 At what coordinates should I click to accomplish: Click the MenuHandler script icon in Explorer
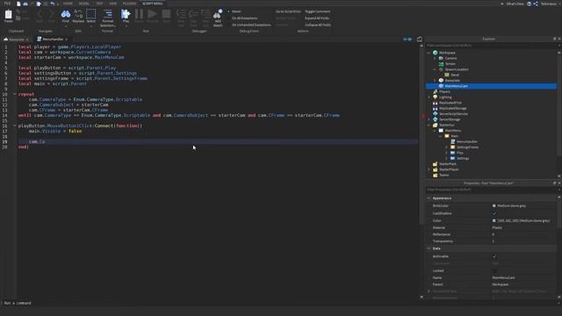(x=453, y=141)
